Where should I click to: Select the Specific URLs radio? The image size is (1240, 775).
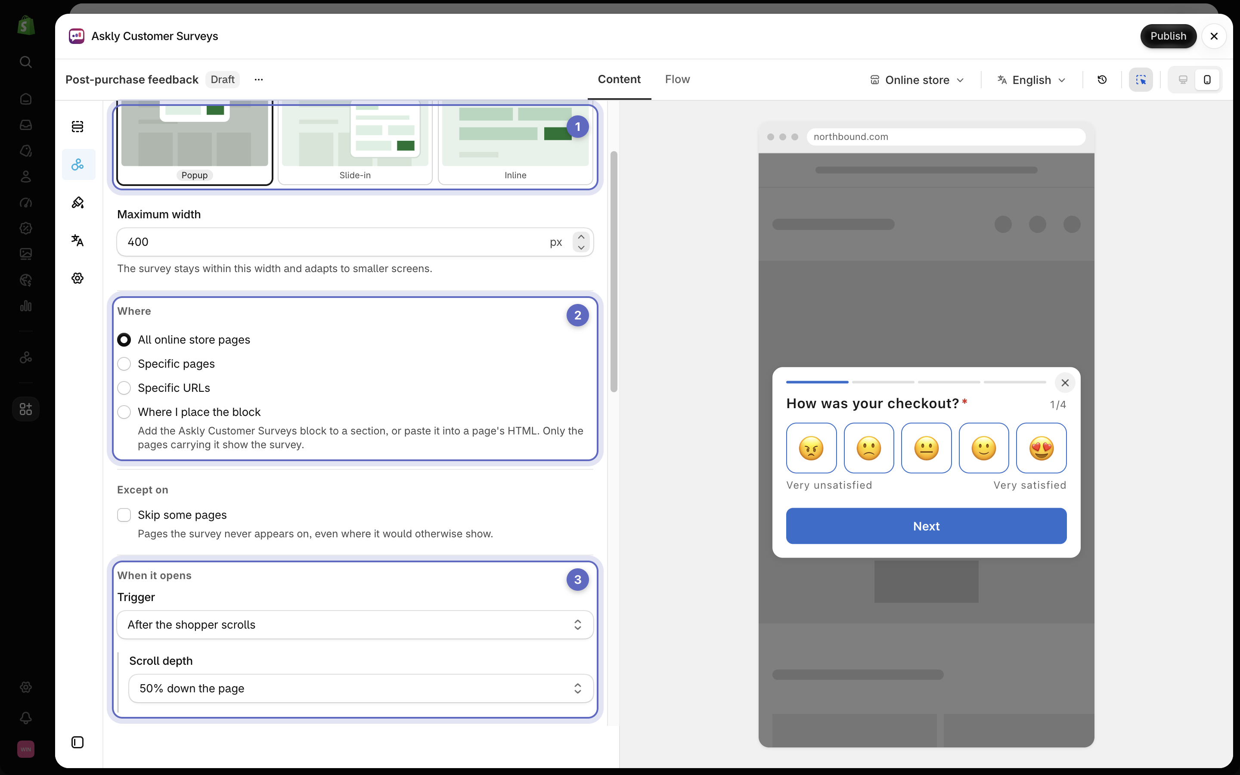click(124, 388)
